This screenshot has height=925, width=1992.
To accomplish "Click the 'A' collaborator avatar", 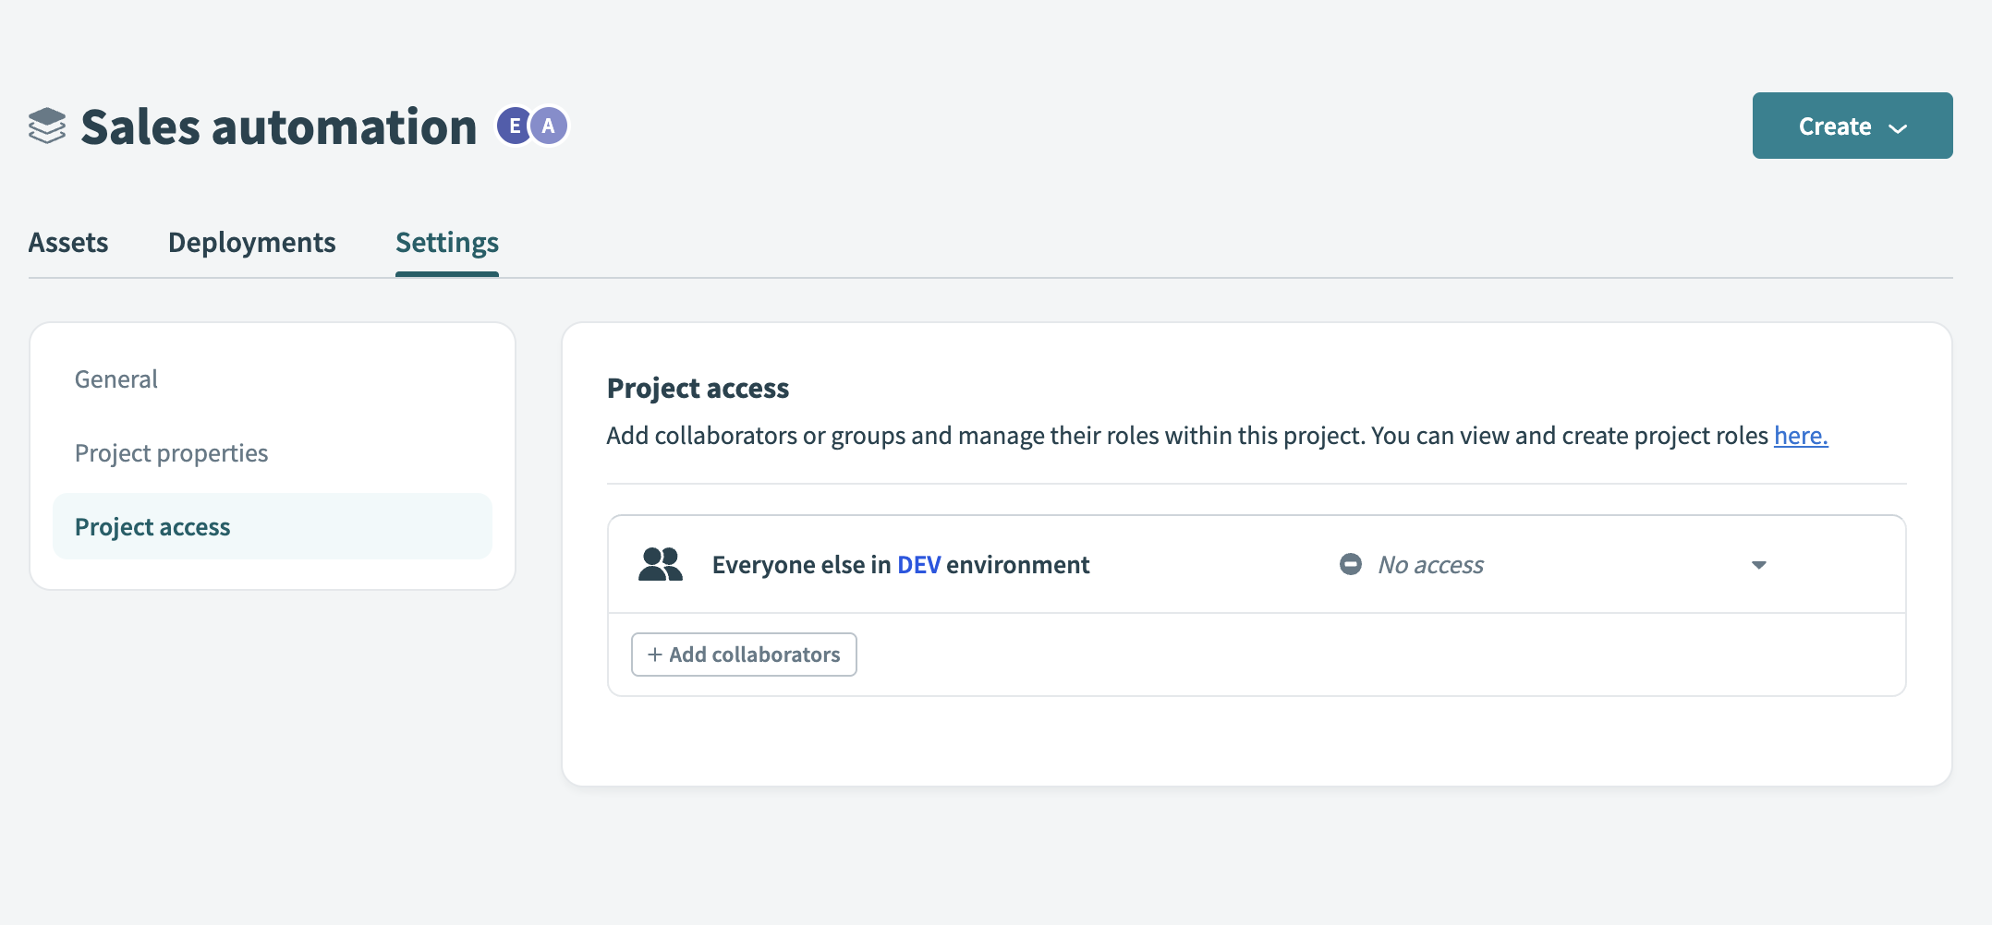I will tap(549, 126).
